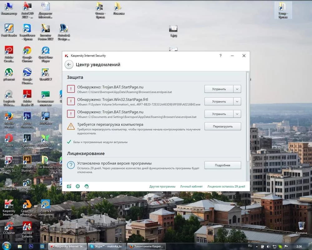
Task: Click the Подробнее button for trial license
Action: coord(222,165)
